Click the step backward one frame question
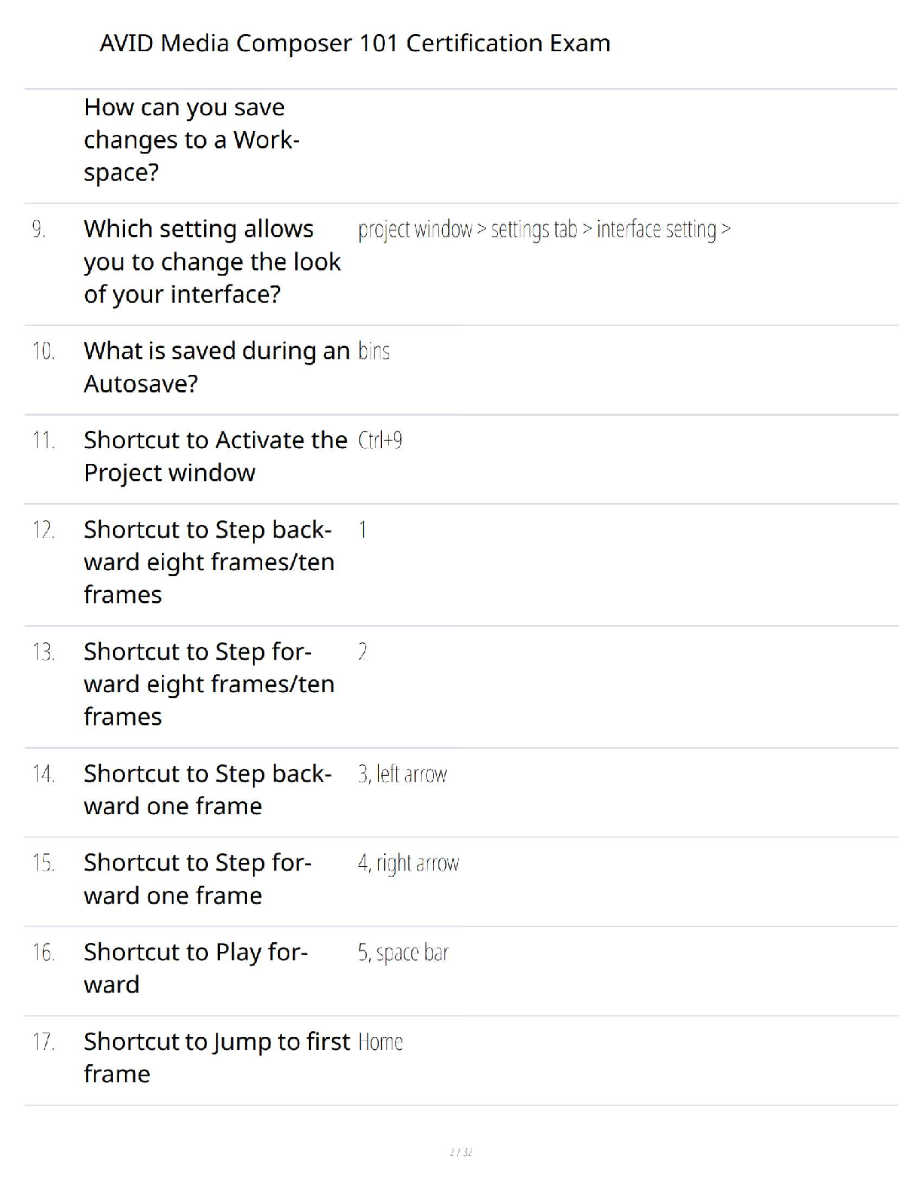This screenshot has height=1193, width=922. [207, 789]
